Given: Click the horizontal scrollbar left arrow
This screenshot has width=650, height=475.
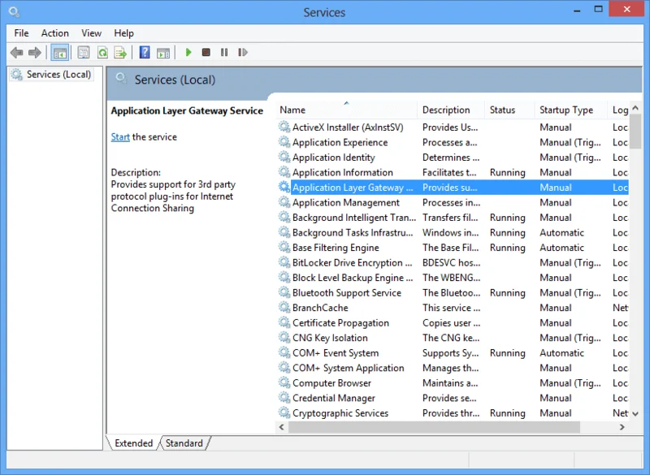Looking at the screenshot, I should coord(282,427).
